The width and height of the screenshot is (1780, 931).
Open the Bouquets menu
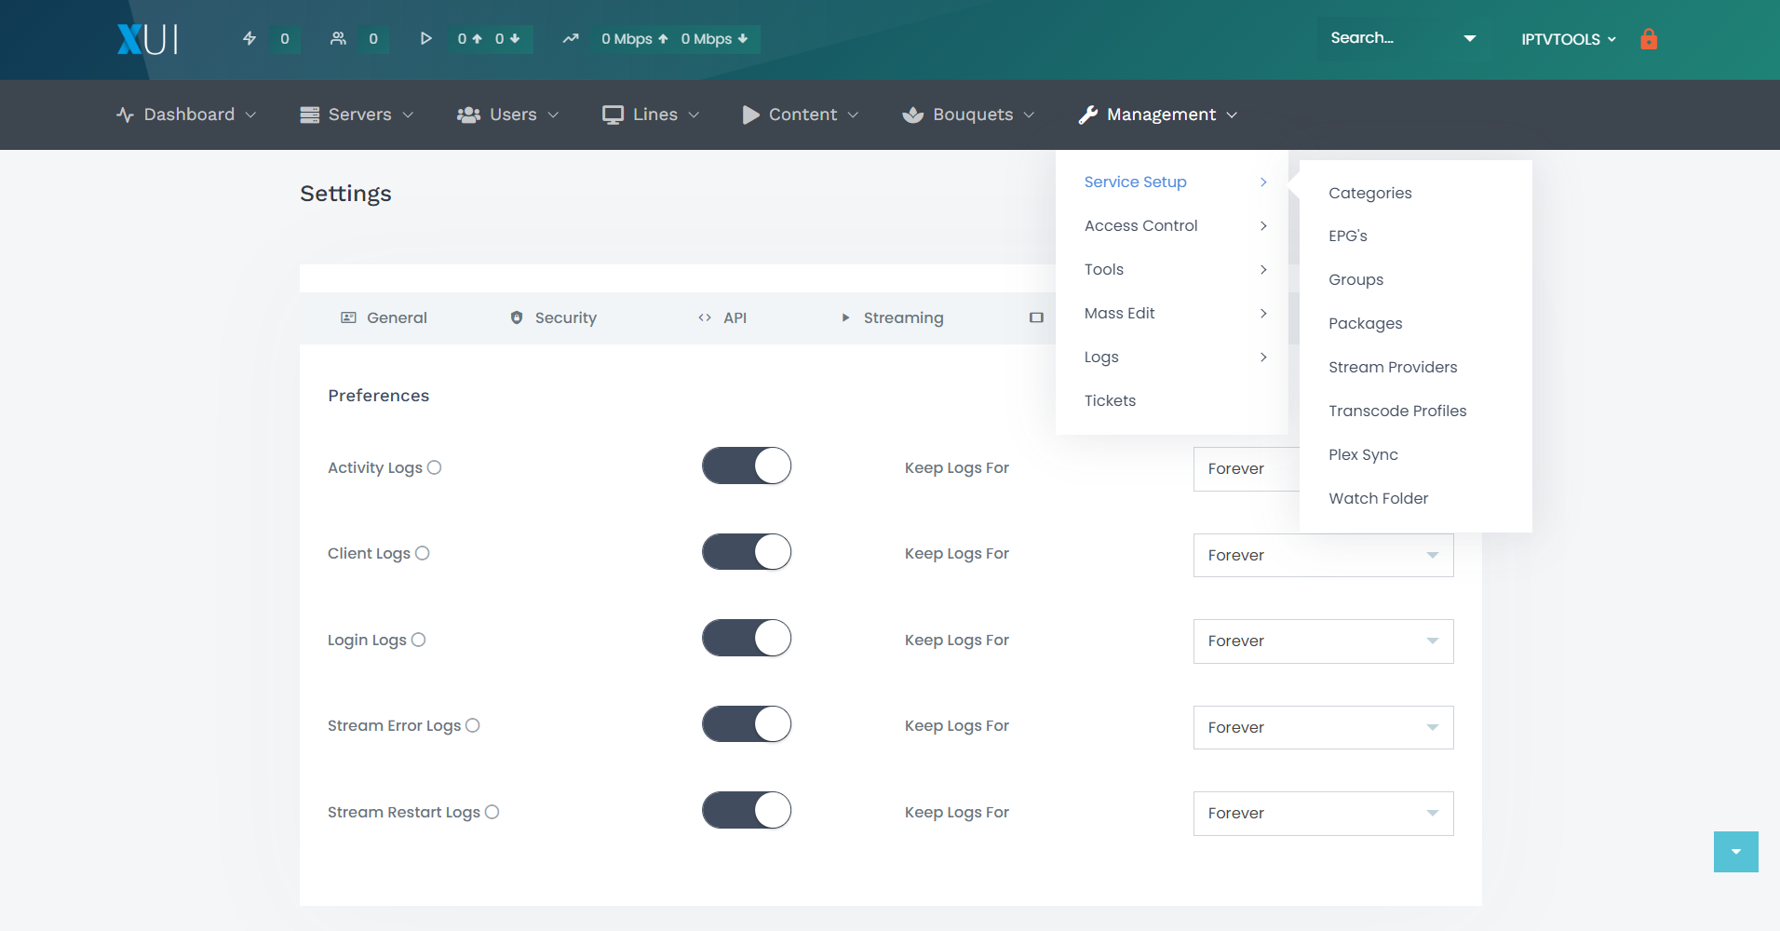pos(969,115)
